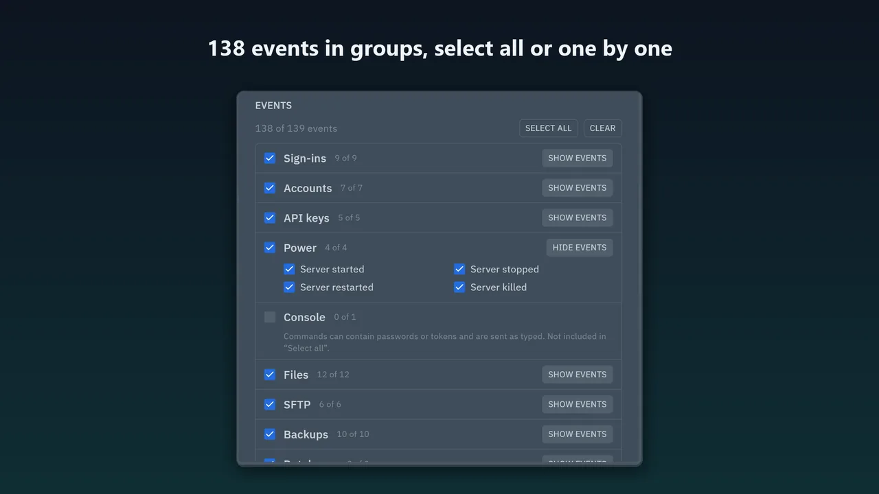Show events for the SFTP group
The height and width of the screenshot is (494, 879).
[x=578, y=404]
